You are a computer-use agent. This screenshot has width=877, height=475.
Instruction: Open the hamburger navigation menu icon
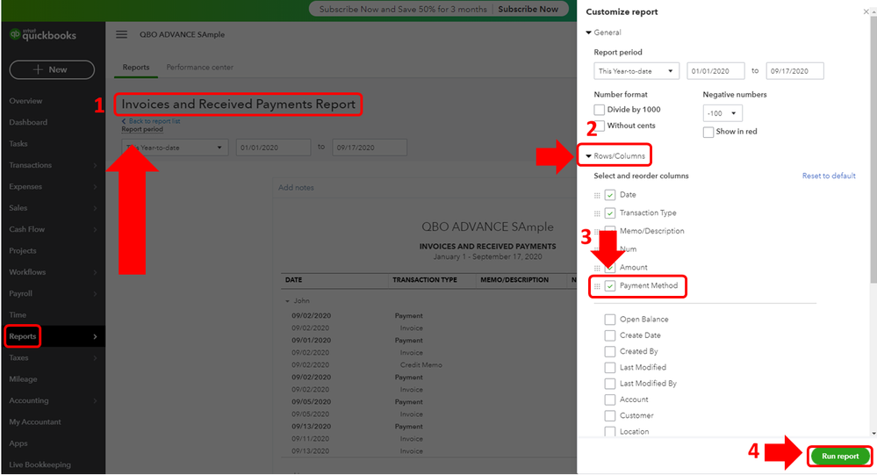click(x=121, y=35)
